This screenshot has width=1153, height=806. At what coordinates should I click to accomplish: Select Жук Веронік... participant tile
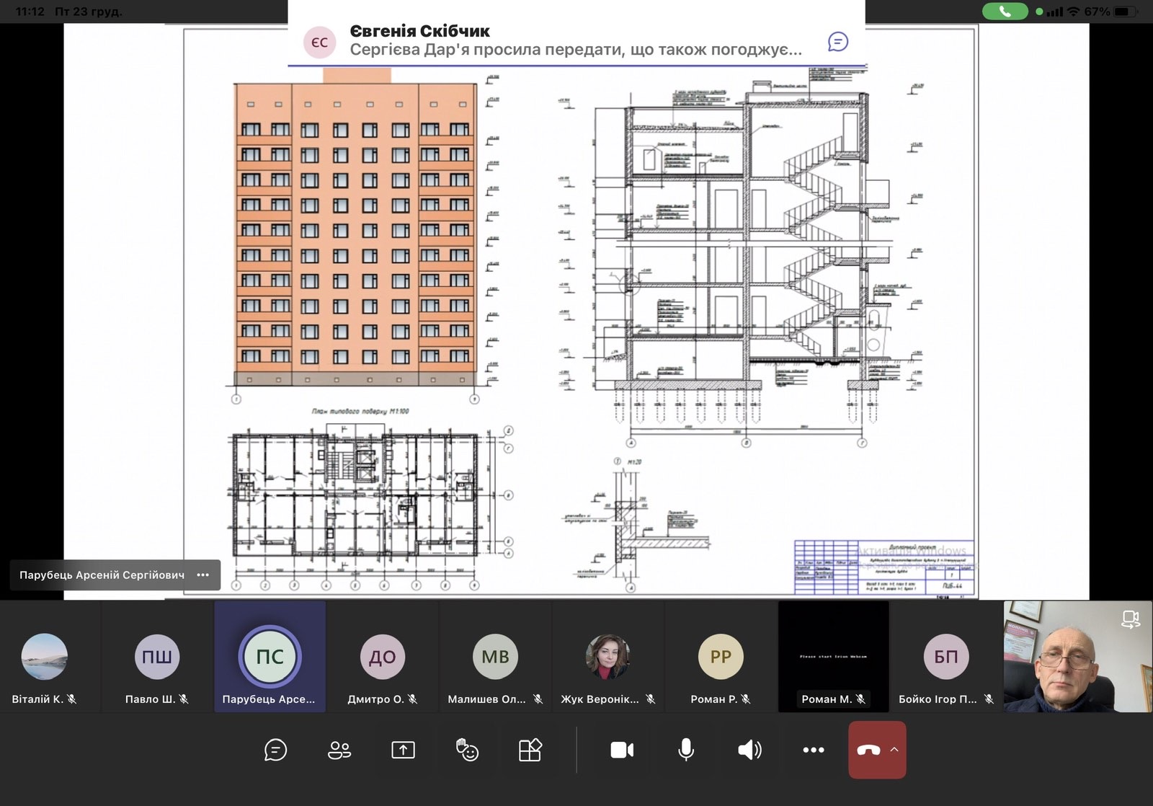[x=607, y=657]
